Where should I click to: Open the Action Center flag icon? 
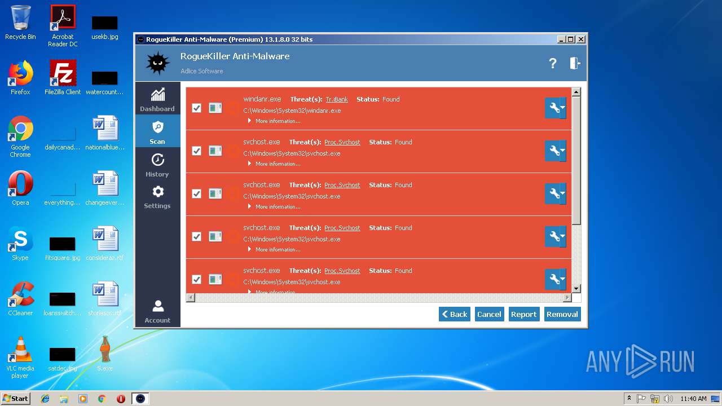pyautogui.click(x=642, y=399)
